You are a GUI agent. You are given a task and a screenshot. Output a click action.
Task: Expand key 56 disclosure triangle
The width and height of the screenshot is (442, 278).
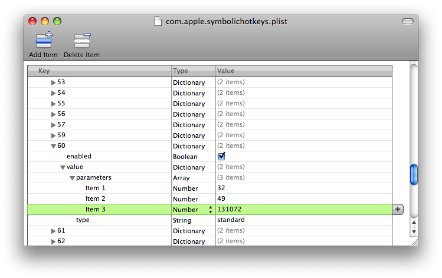(x=53, y=114)
